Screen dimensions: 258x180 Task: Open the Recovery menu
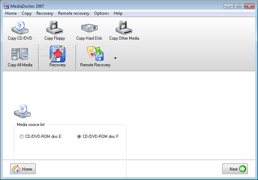point(45,13)
